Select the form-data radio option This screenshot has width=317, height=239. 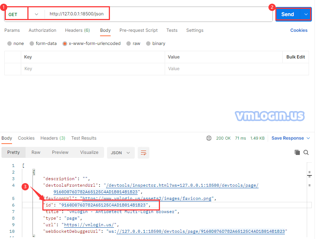[32, 43]
